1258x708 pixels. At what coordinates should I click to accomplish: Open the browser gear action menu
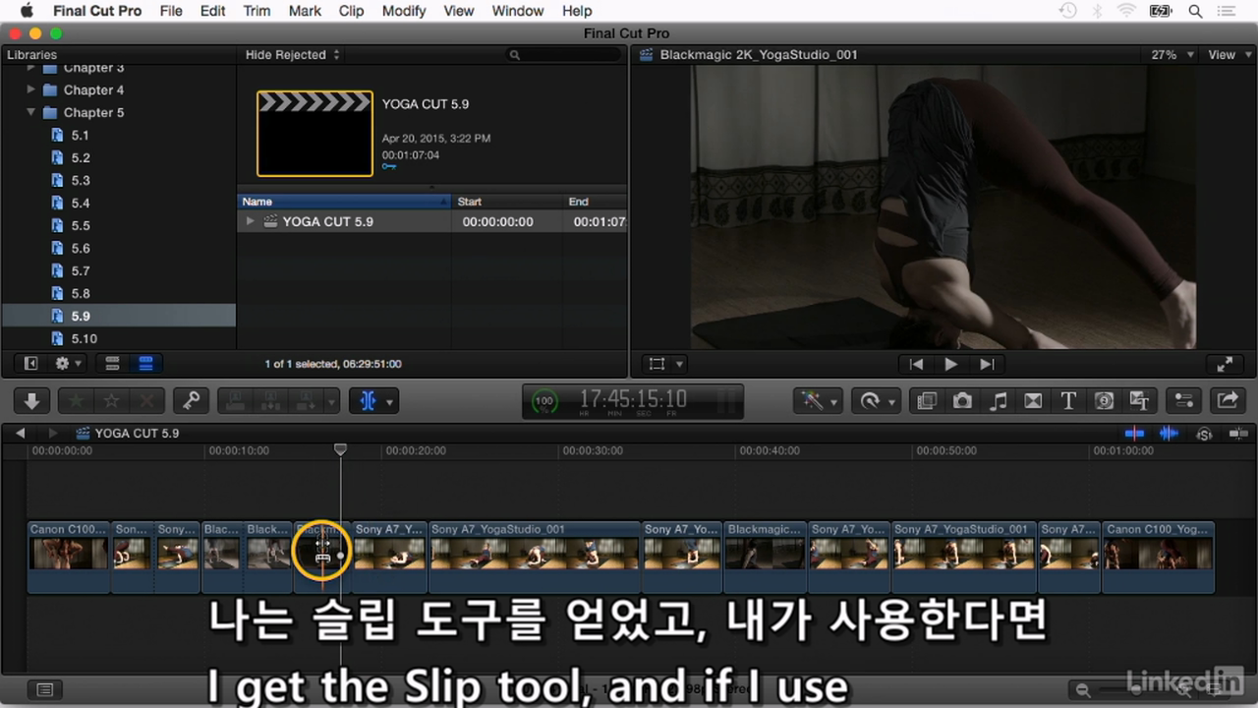(69, 364)
